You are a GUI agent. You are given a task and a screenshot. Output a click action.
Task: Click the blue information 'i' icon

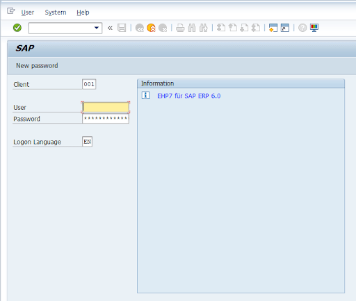coord(145,95)
